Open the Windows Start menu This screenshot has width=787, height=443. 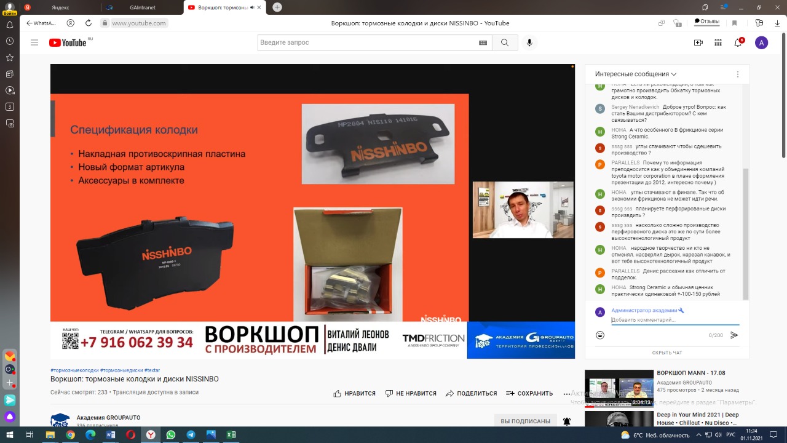9,434
